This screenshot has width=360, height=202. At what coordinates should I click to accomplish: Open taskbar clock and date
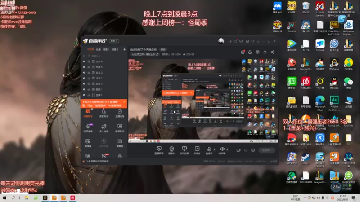click(342, 198)
